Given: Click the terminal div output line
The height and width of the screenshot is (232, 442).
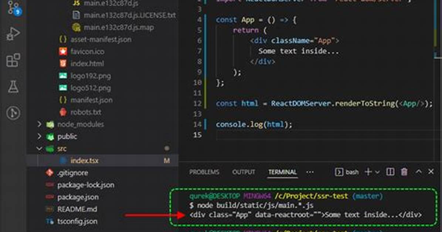Looking at the screenshot, I should (x=306, y=215).
